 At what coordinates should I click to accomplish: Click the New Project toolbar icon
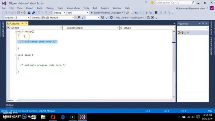click(18, 13)
